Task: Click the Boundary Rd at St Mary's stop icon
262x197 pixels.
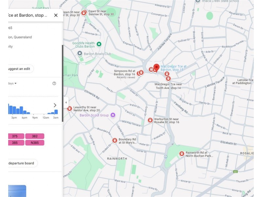Action: point(115,141)
